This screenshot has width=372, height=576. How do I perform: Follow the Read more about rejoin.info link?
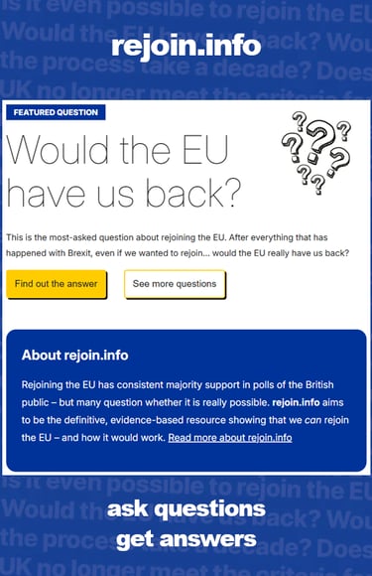tap(230, 438)
